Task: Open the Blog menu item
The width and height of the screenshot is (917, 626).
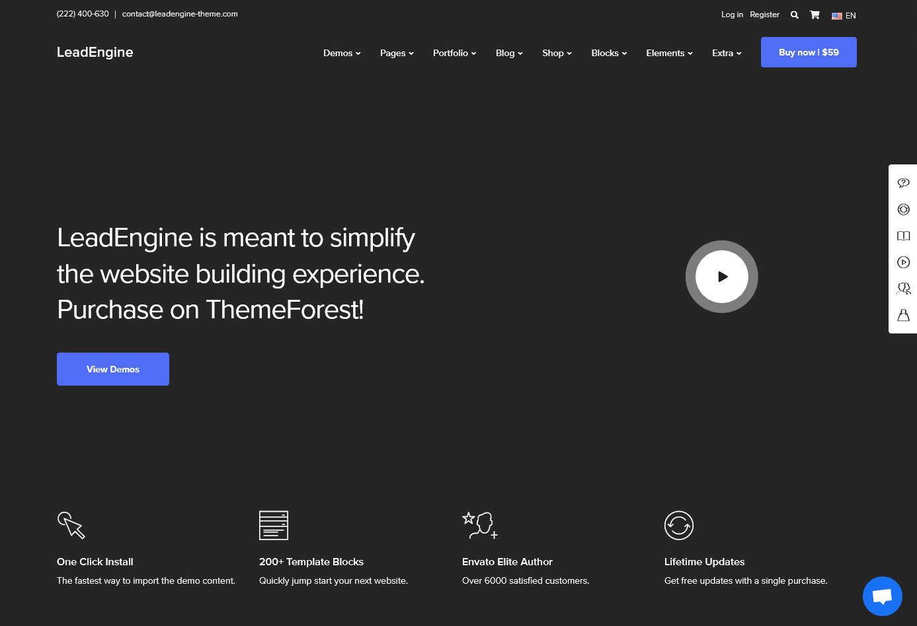Action: (x=508, y=53)
